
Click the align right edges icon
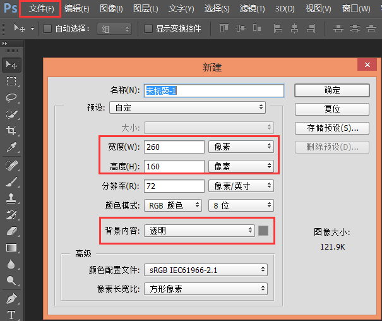point(311,28)
